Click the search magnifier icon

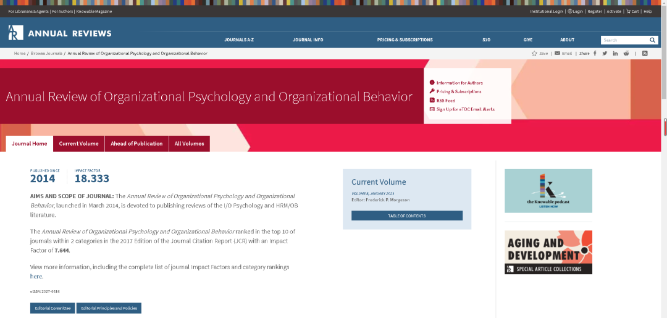point(652,40)
